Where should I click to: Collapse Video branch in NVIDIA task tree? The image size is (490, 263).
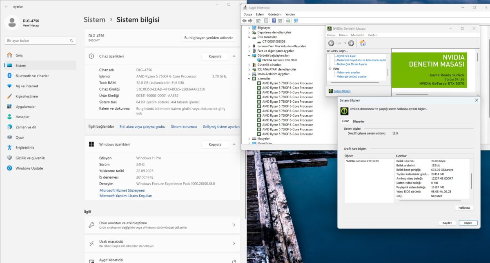pos(330,69)
